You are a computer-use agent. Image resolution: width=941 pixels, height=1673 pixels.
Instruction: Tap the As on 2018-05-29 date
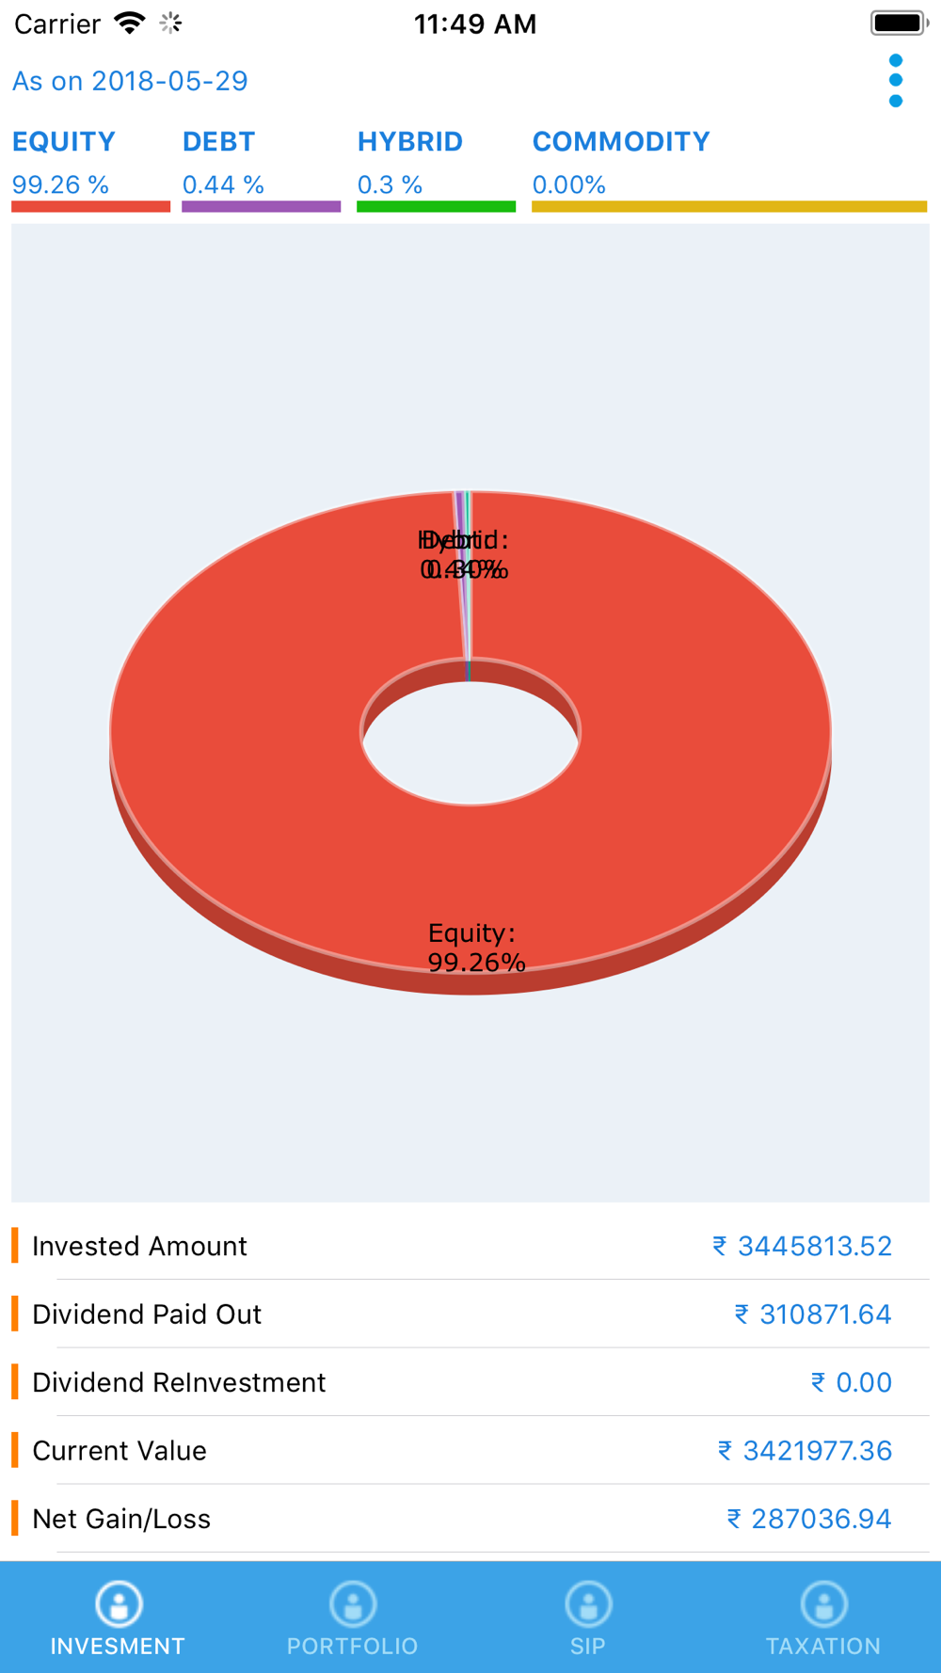coord(130,81)
